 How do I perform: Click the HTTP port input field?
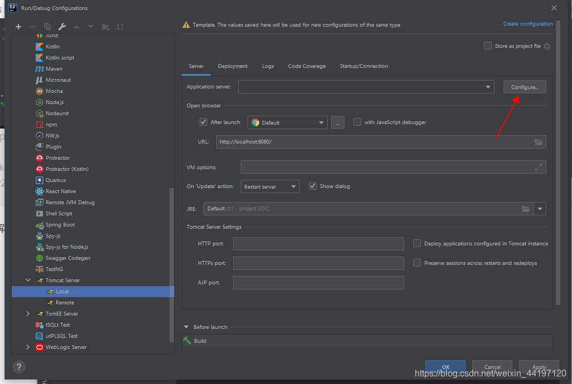318,244
